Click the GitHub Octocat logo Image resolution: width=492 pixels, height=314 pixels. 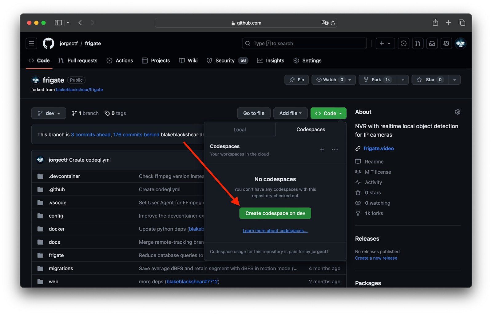(48, 44)
